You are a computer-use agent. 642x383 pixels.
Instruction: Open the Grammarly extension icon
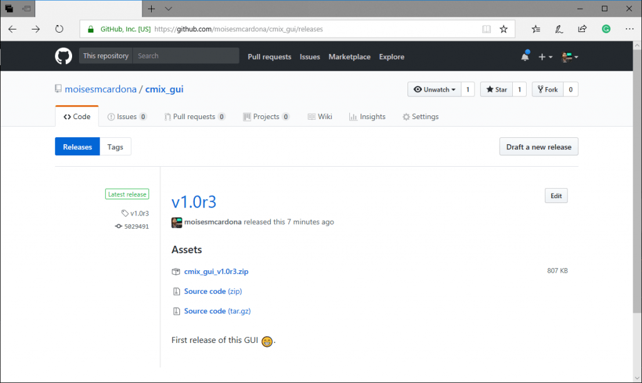pyautogui.click(x=606, y=29)
